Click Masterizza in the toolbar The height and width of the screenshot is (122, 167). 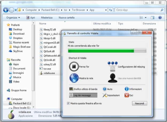coord(47,18)
